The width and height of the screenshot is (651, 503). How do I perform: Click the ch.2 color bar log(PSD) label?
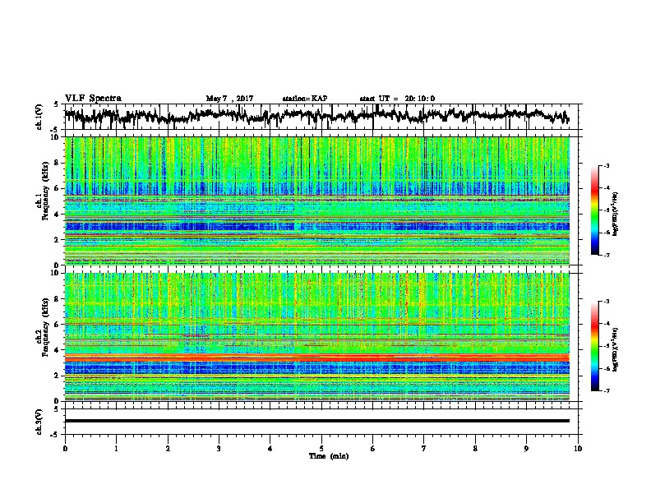point(616,349)
